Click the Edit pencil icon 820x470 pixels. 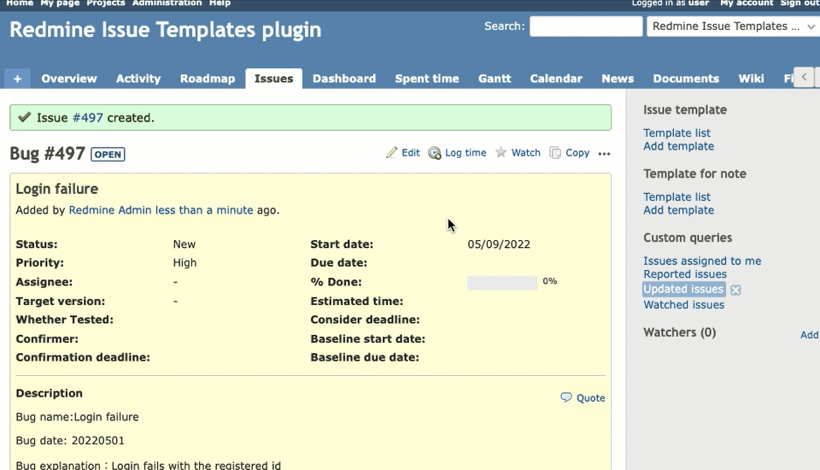[392, 153]
